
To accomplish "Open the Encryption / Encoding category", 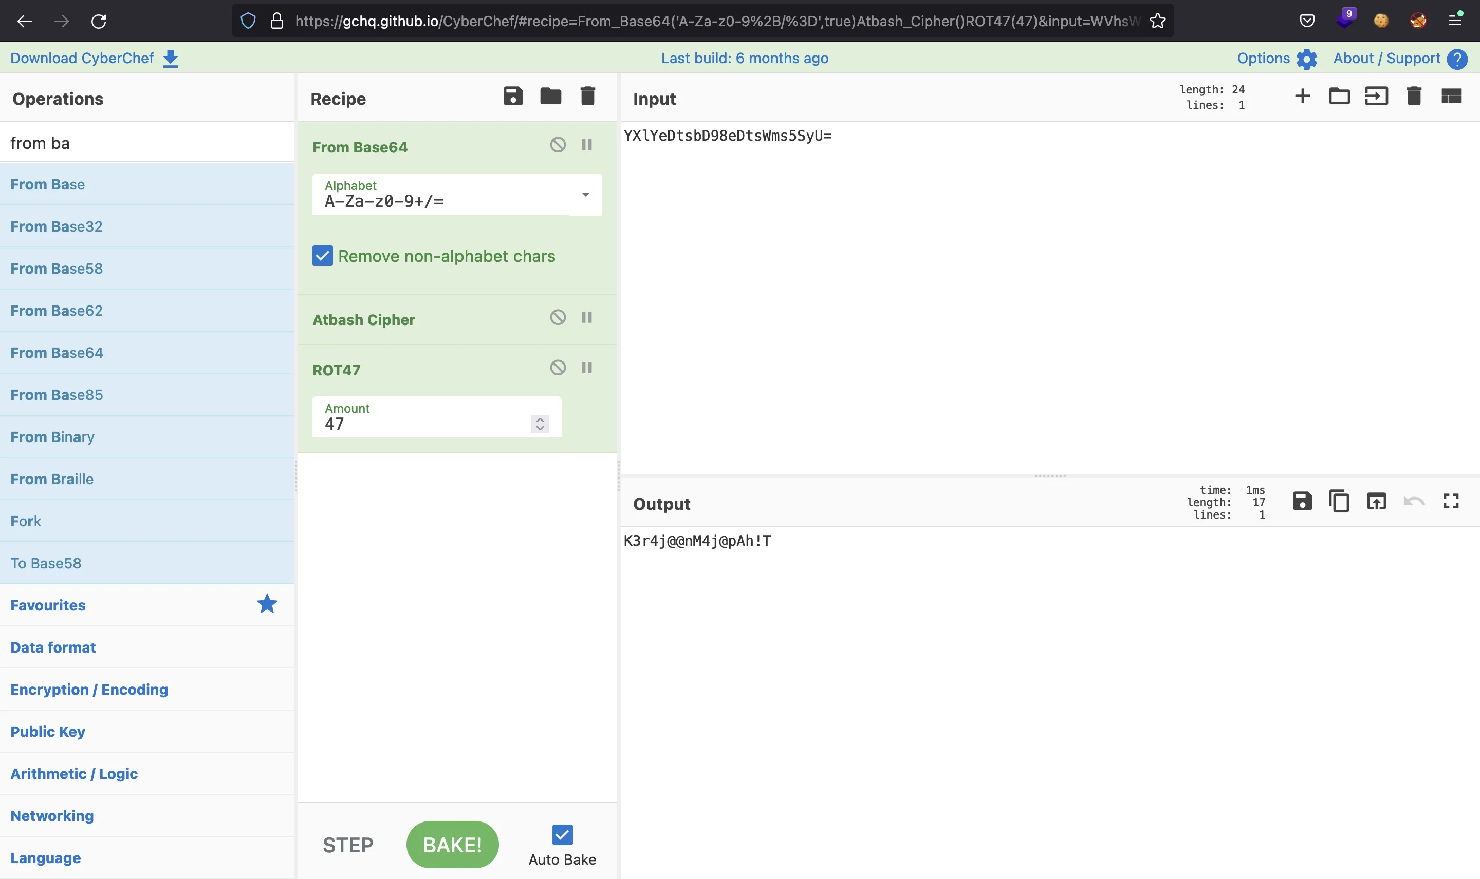I will tap(89, 689).
